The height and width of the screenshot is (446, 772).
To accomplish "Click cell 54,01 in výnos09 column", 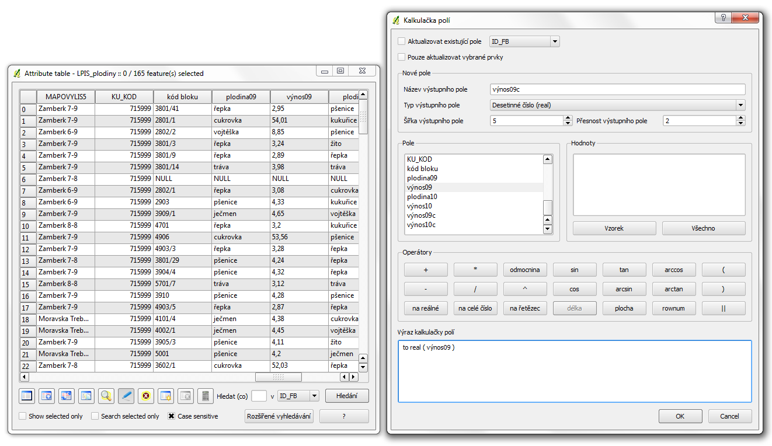I will 300,120.
